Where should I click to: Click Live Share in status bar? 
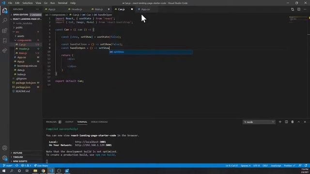(41, 165)
